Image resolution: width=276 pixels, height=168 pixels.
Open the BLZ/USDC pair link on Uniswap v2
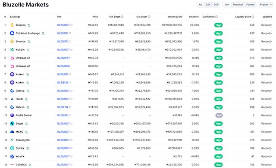[63, 66]
